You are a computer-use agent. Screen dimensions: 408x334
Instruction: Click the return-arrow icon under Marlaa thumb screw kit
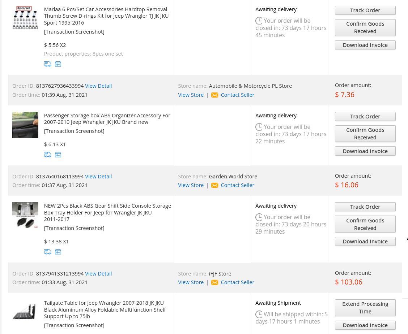pos(58,64)
